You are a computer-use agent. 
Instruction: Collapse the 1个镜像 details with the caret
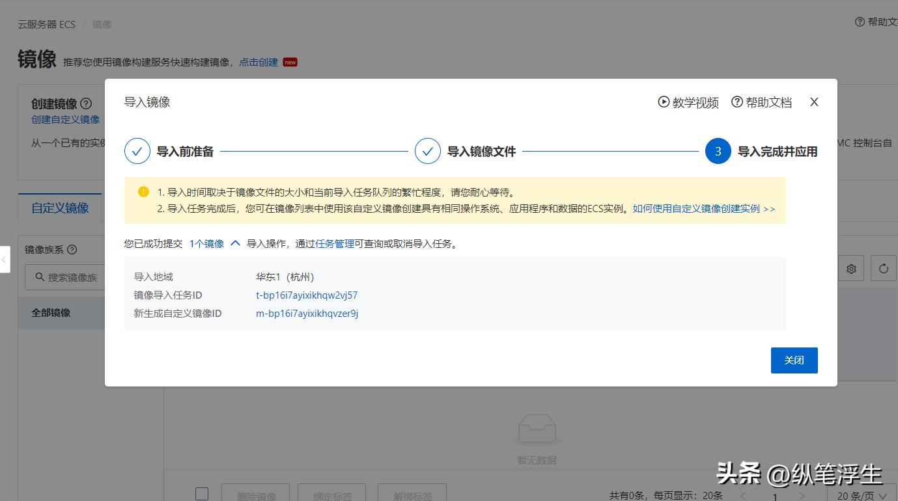click(235, 243)
